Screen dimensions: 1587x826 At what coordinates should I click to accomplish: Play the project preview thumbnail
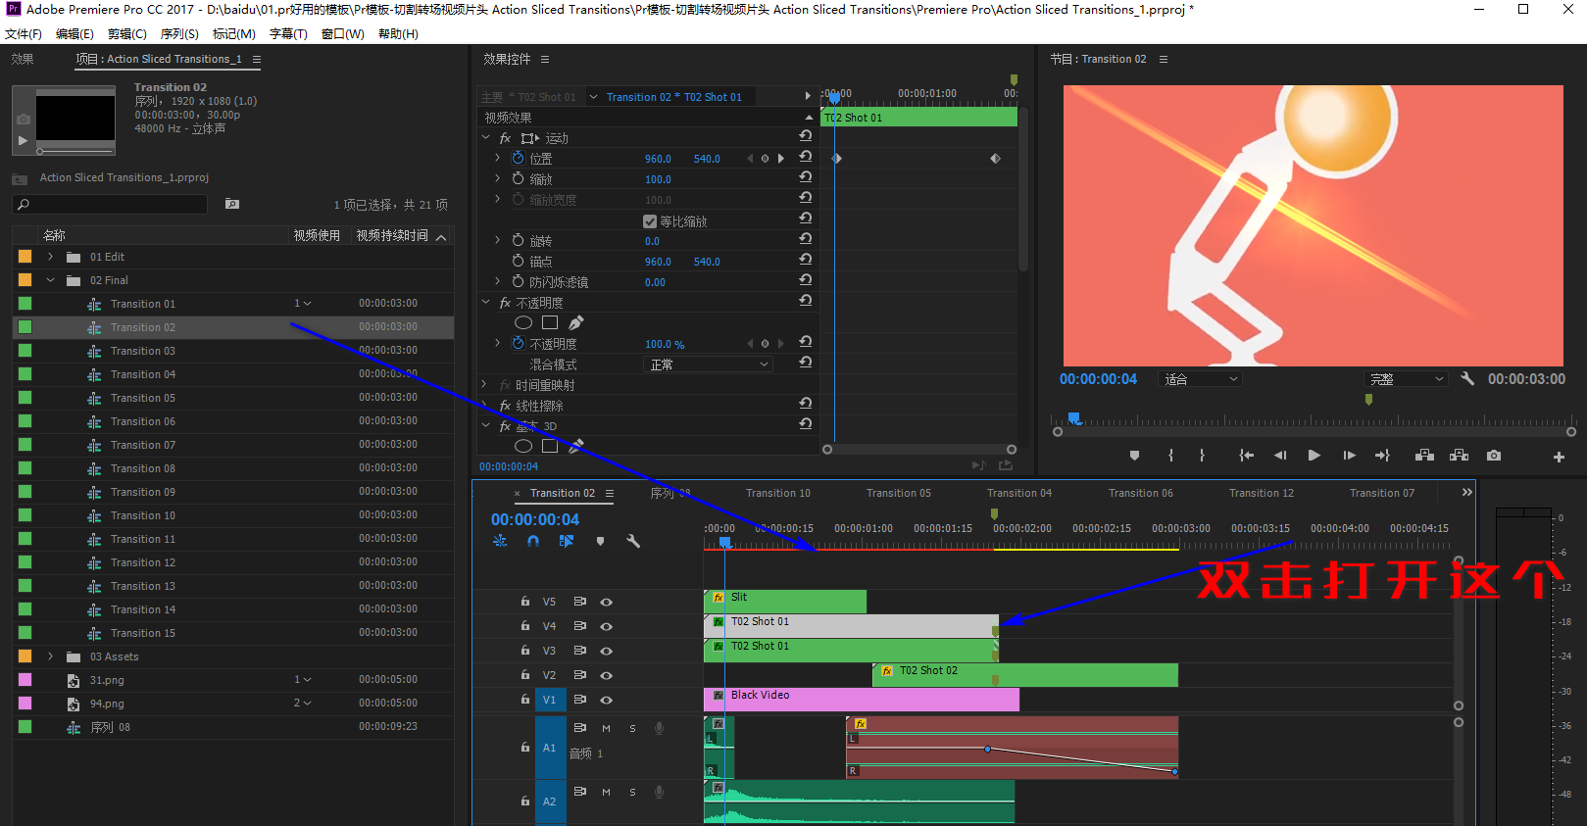(23, 140)
